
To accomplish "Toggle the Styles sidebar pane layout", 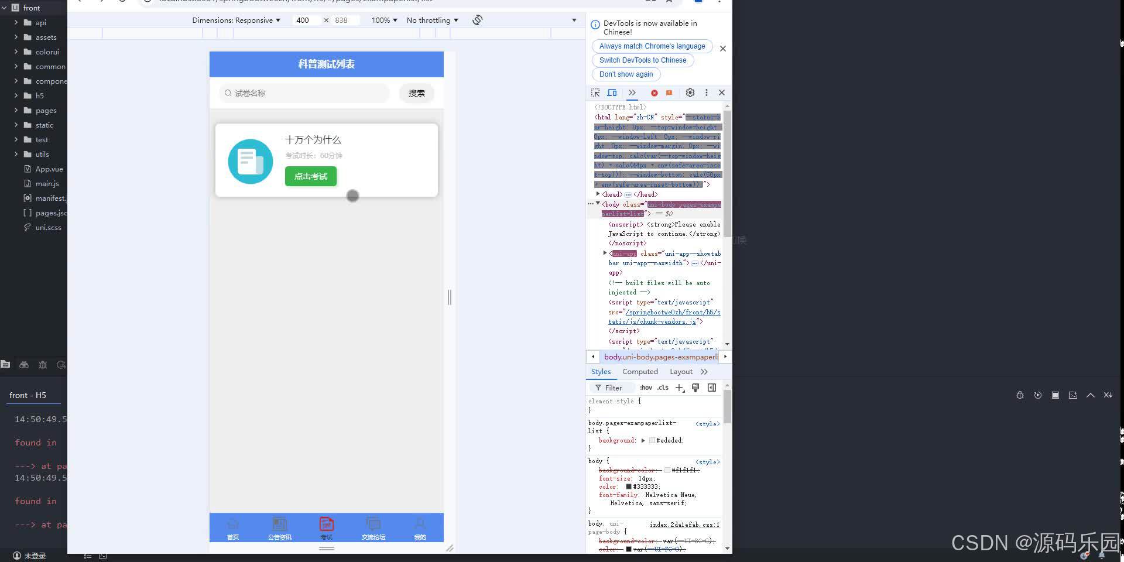I will click(712, 388).
